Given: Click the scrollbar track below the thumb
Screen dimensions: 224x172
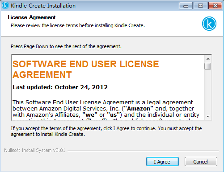Looking at the screenshot, I should click(208, 91).
